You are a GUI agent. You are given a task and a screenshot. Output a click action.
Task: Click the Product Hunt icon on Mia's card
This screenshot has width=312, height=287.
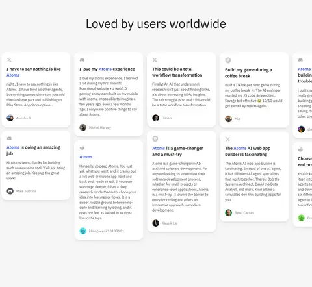tap(228, 60)
